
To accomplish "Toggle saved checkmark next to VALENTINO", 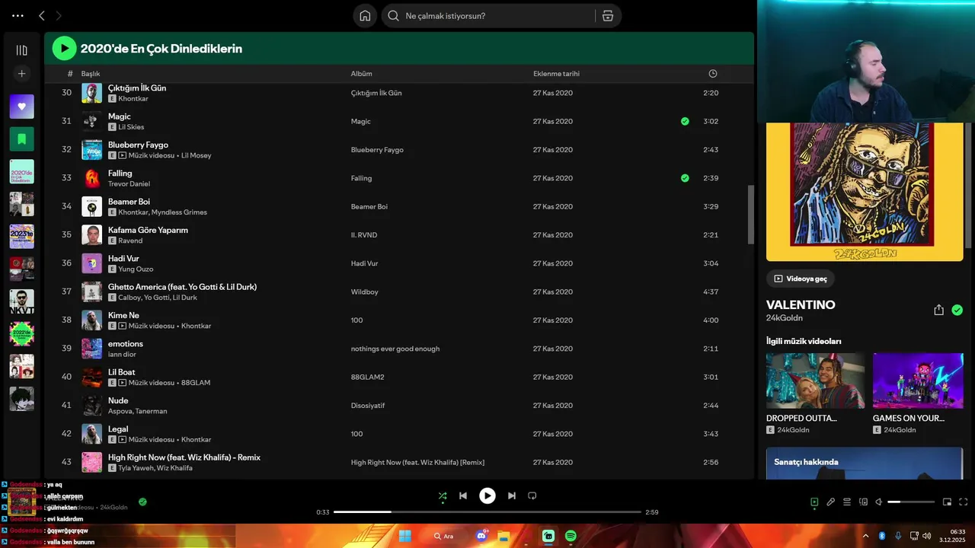I will (x=957, y=310).
